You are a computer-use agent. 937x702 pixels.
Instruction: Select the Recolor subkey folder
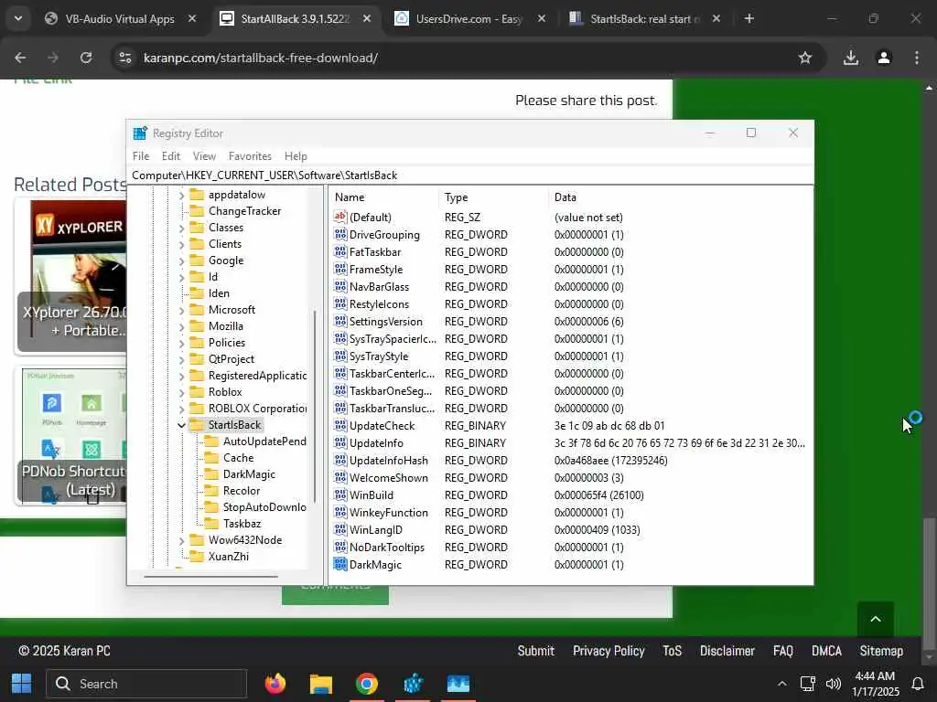pos(241,491)
